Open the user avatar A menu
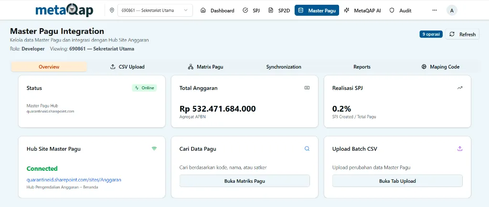This screenshot has height=207, width=489. 452,10
